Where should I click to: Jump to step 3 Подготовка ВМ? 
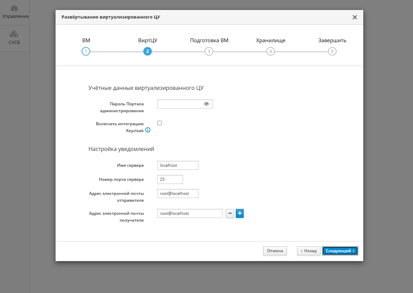[x=209, y=51]
